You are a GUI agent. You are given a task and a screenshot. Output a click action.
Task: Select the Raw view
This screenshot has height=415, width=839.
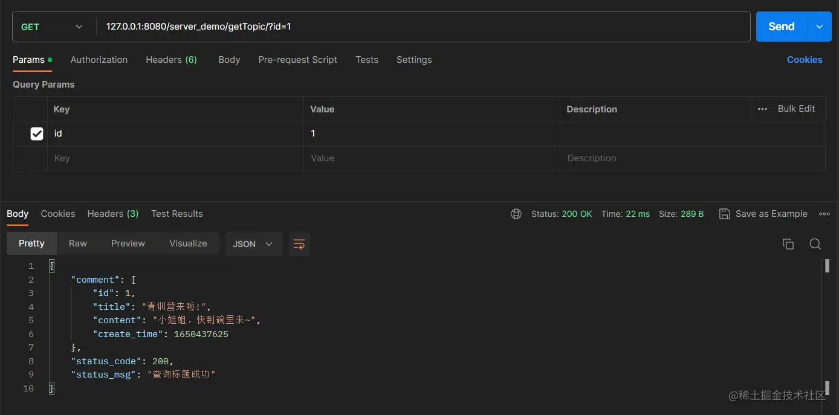[78, 243]
